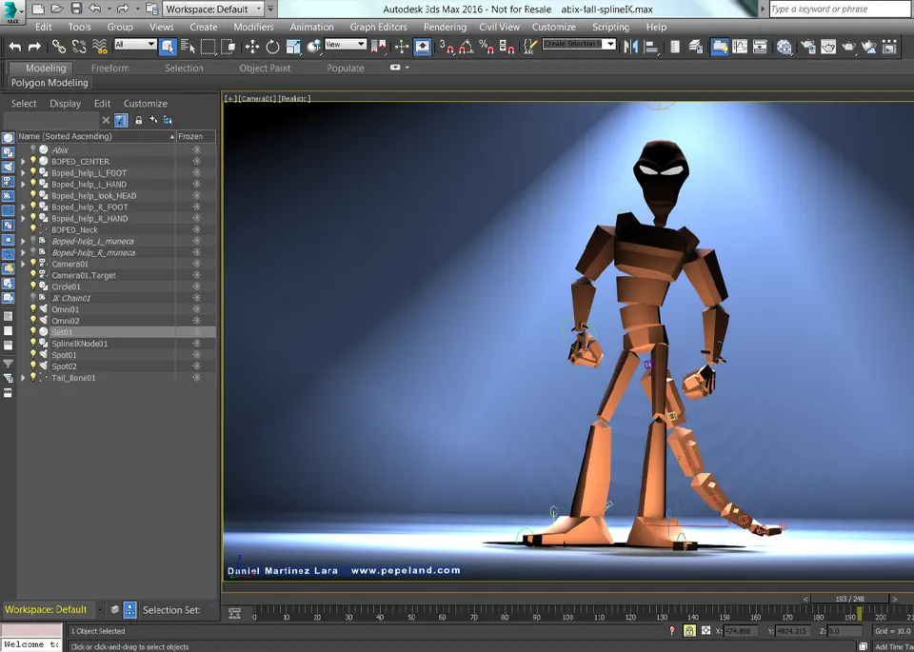Activate the Select and Move tool
This screenshot has height=652, width=914.
coord(252,46)
